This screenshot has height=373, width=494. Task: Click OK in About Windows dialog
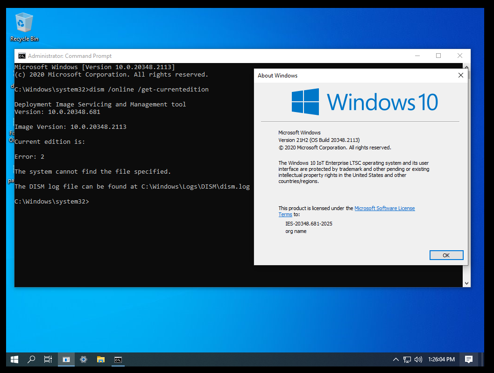pos(446,255)
